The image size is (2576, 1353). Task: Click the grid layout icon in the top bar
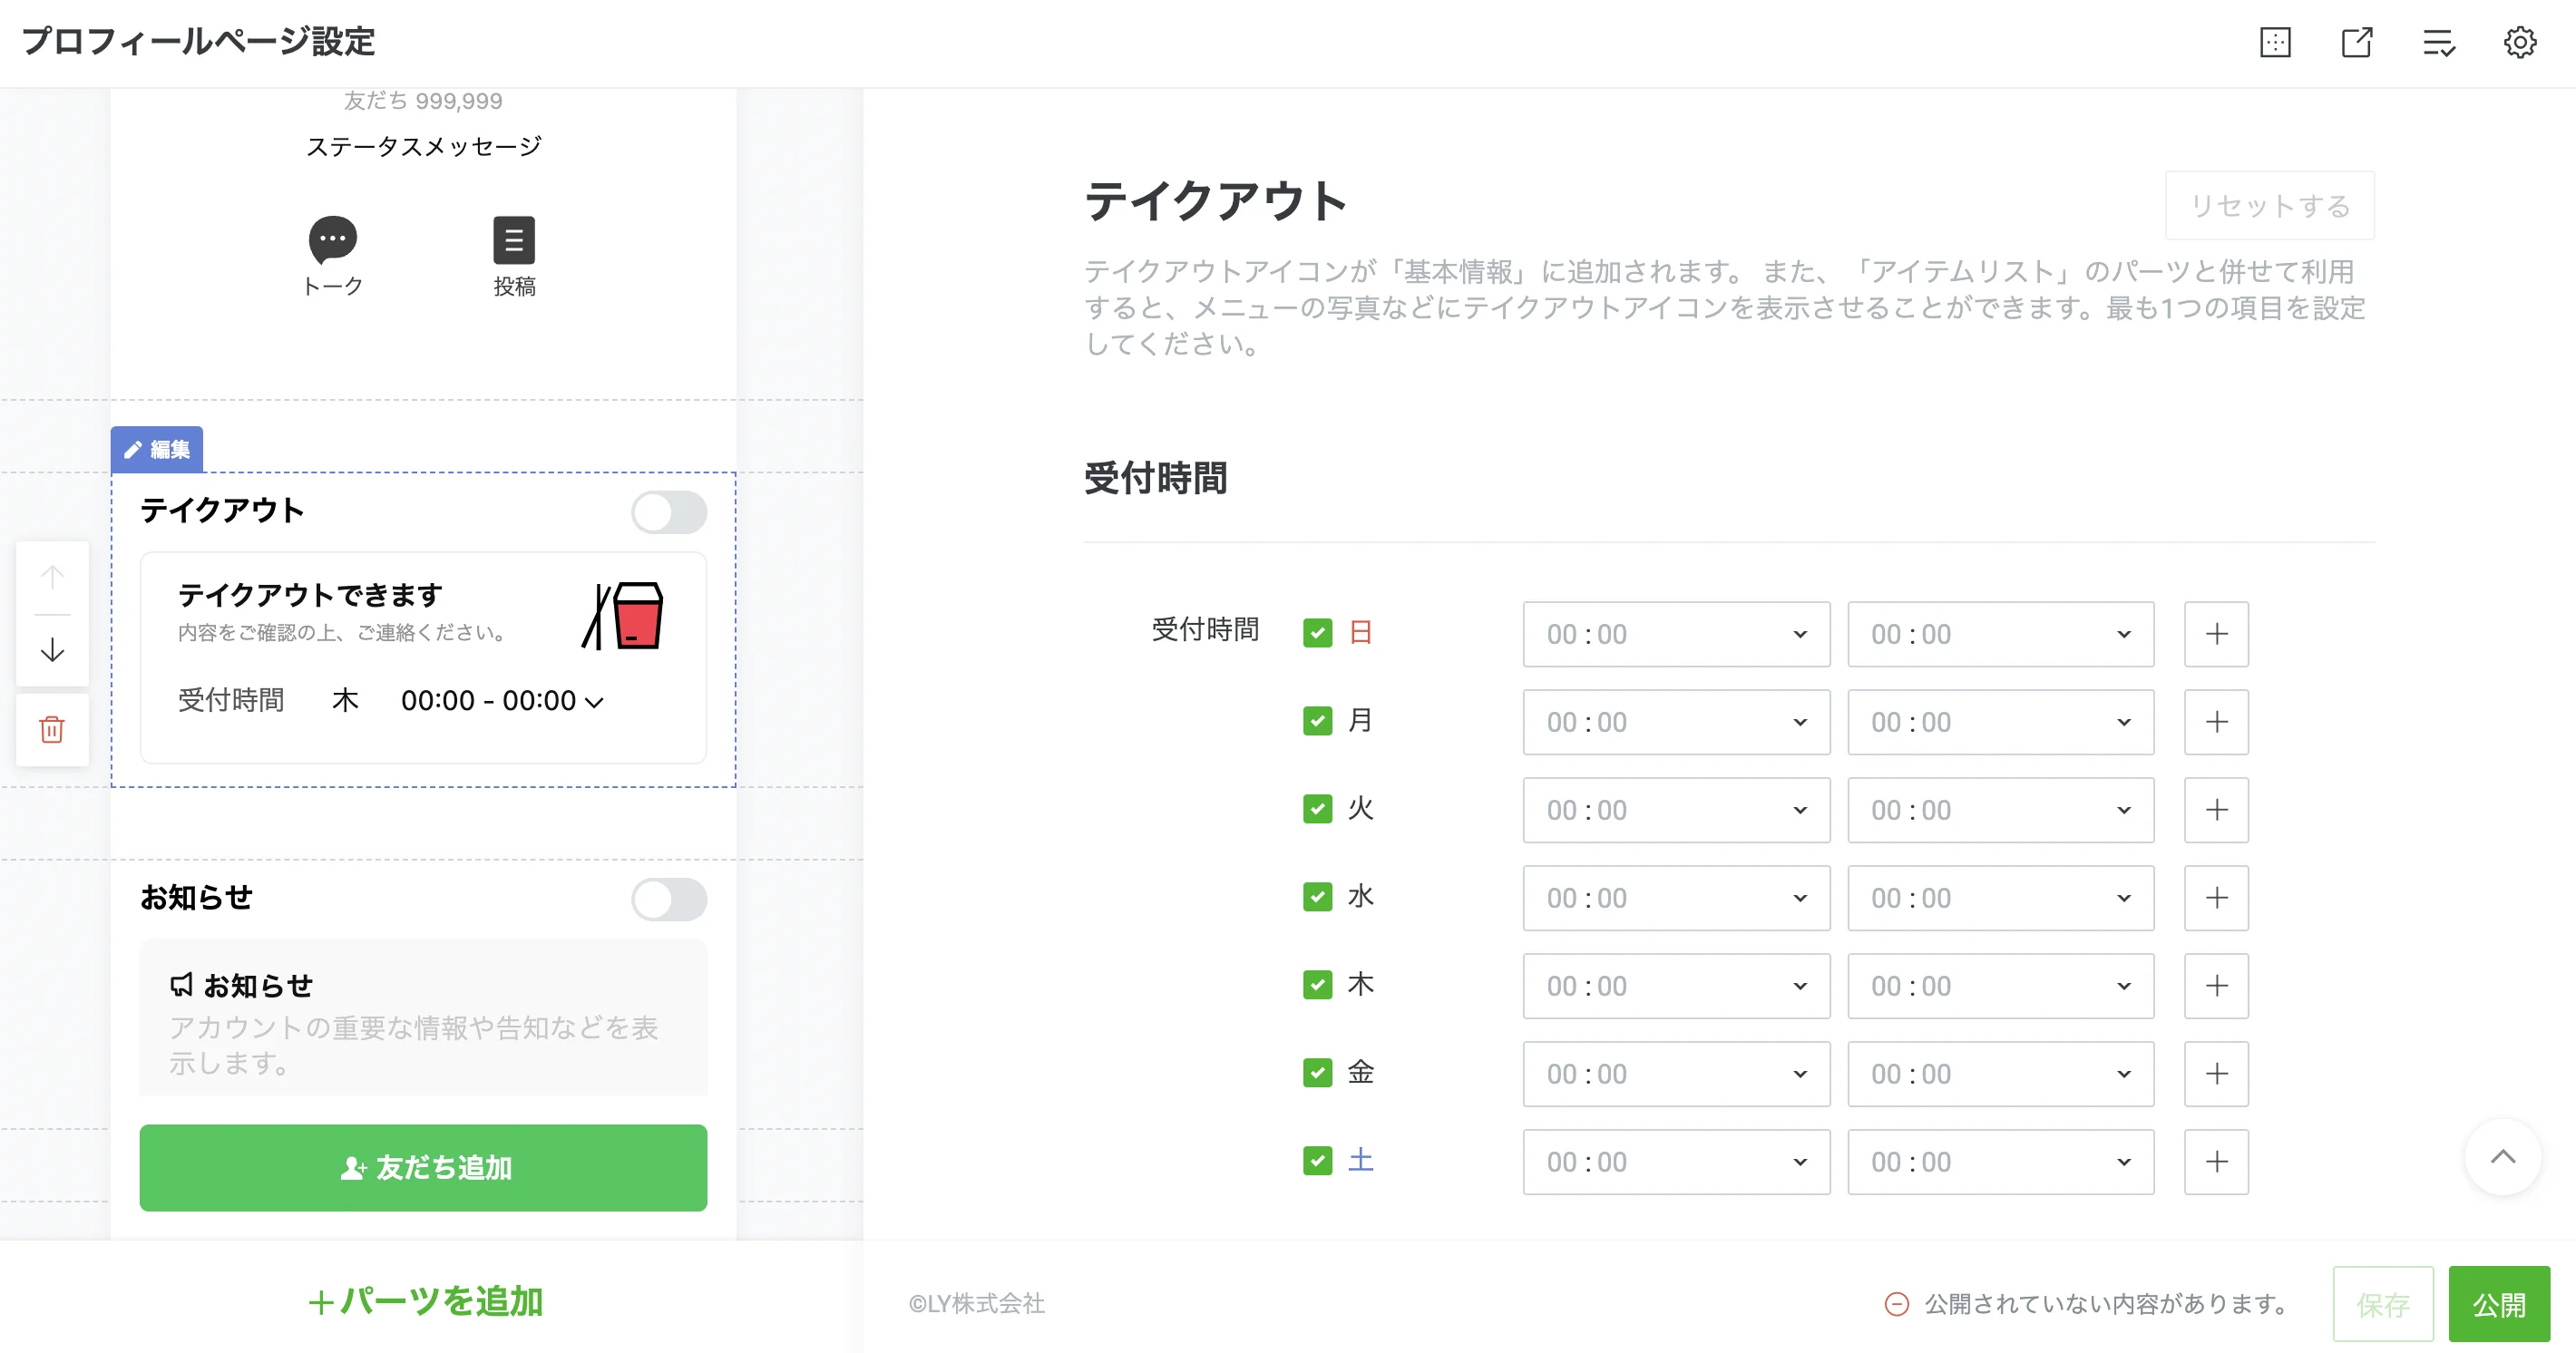(x=2275, y=43)
